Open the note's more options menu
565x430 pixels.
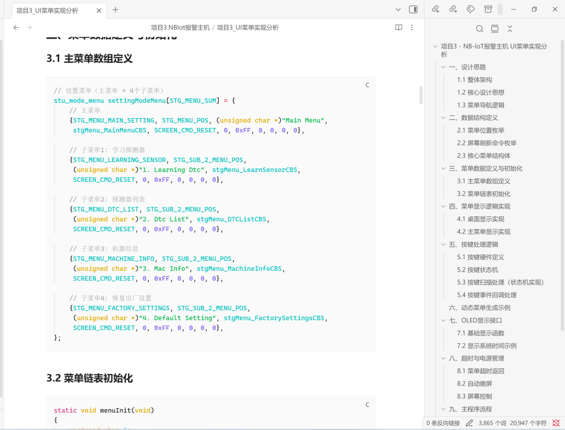click(x=412, y=27)
